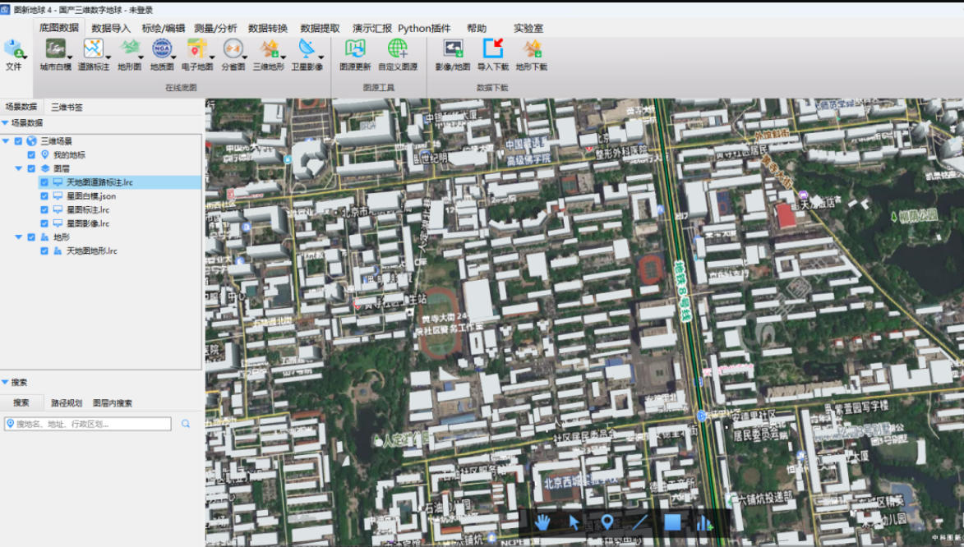
Task: Toggle the 天地图地形.lrc checkbox
Action: tap(44, 251)
